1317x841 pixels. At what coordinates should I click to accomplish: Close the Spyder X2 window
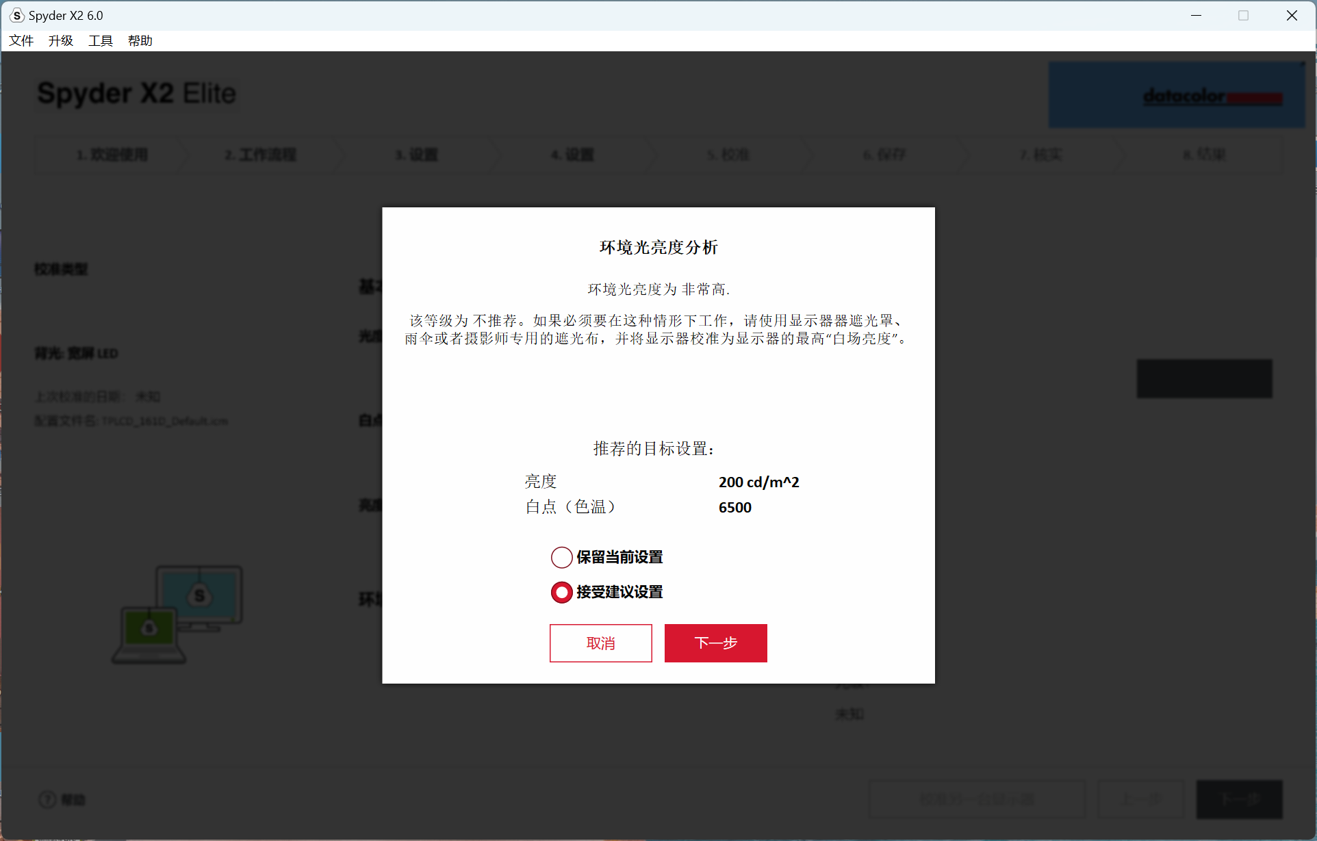1292,15
